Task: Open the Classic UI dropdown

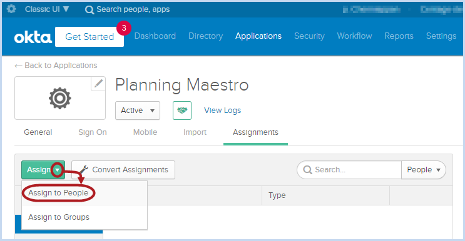Action: coord(47,9)
